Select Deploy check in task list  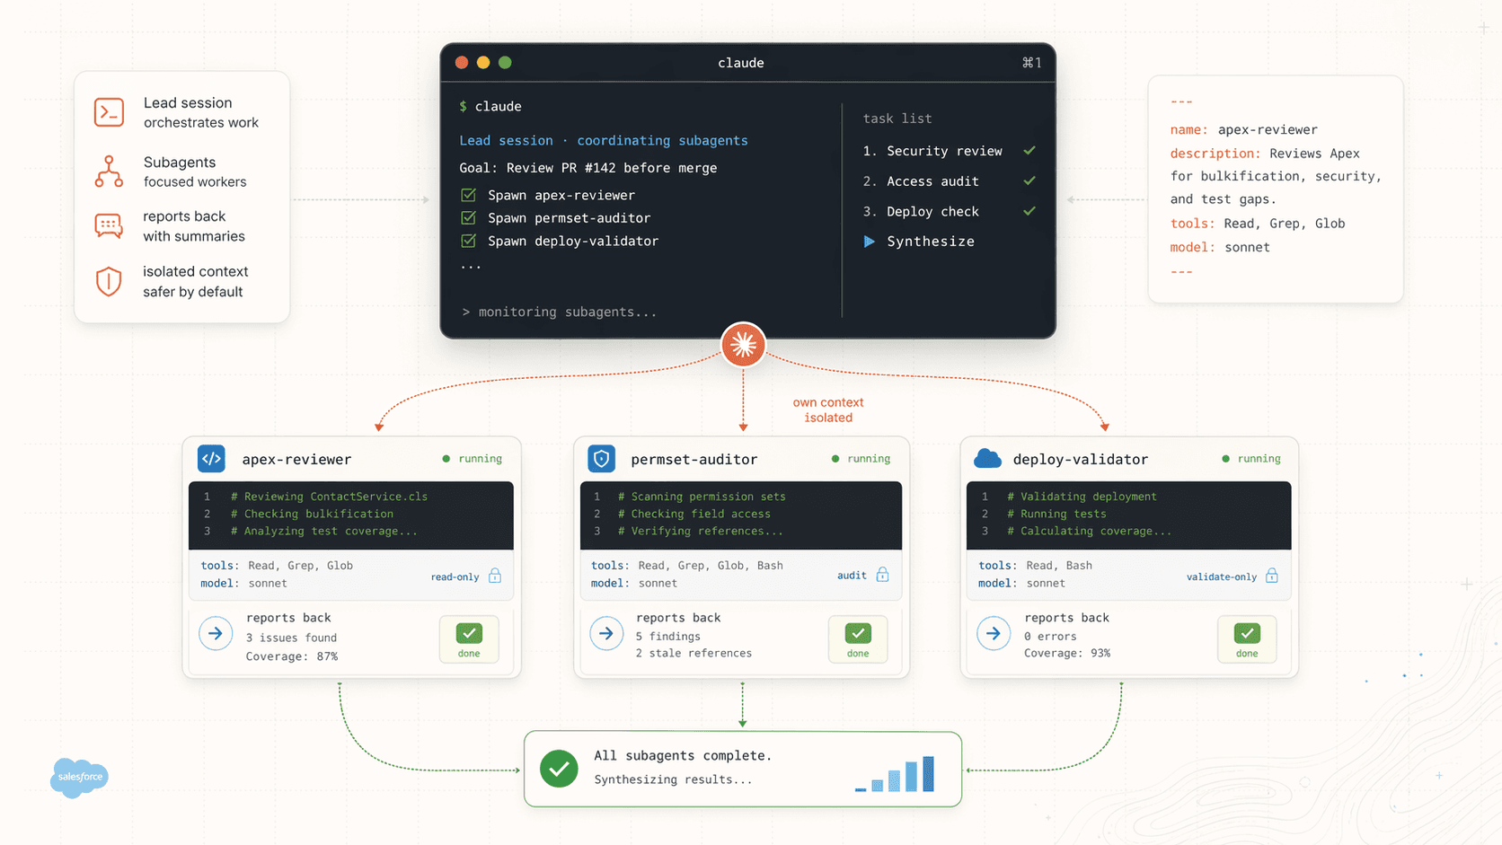point(932,212)
